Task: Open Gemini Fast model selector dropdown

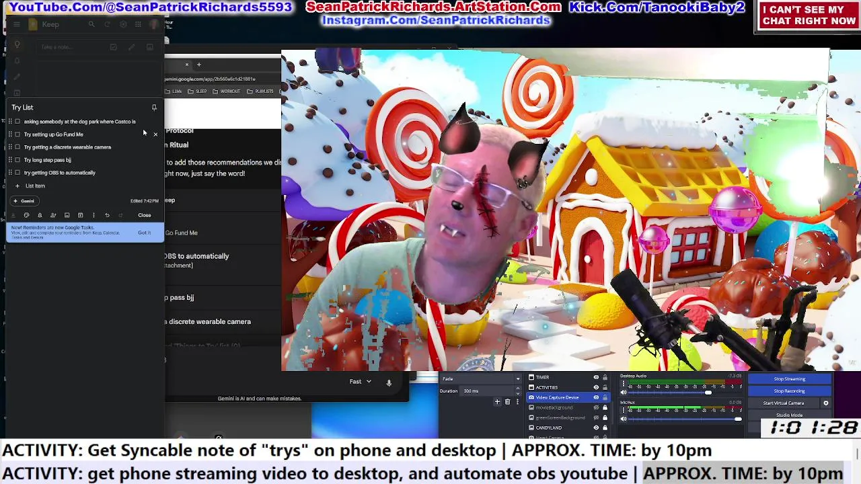Action: click(361, 382)
